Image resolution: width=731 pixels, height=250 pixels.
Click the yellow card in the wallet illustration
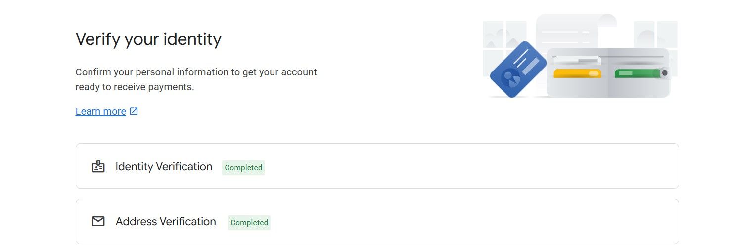click(x=577, y=73)
